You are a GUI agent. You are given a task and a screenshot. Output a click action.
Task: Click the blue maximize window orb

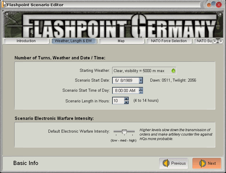click(x=214, y=4)
